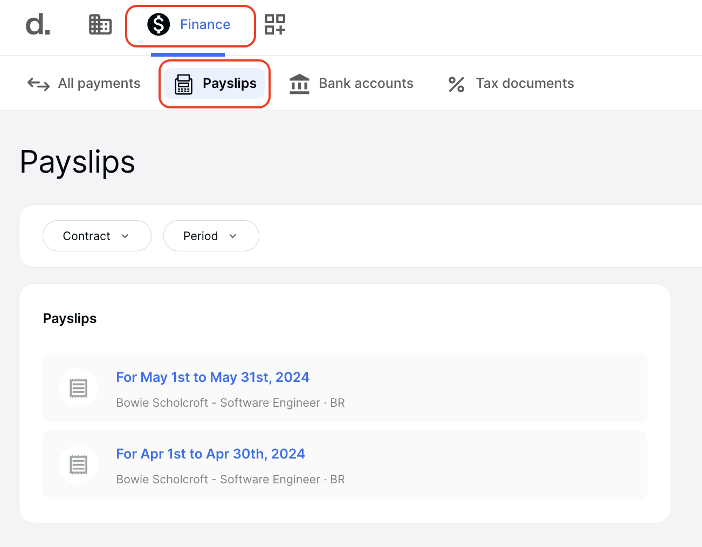Select the calculator icon on the Payslips tab
Screen dimensions: 702x547
coord(183,84)
